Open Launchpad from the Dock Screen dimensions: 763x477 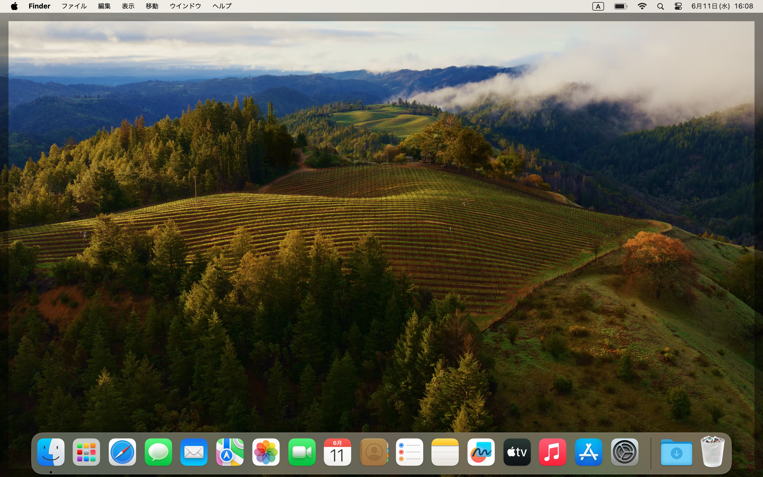coord(86,452)
